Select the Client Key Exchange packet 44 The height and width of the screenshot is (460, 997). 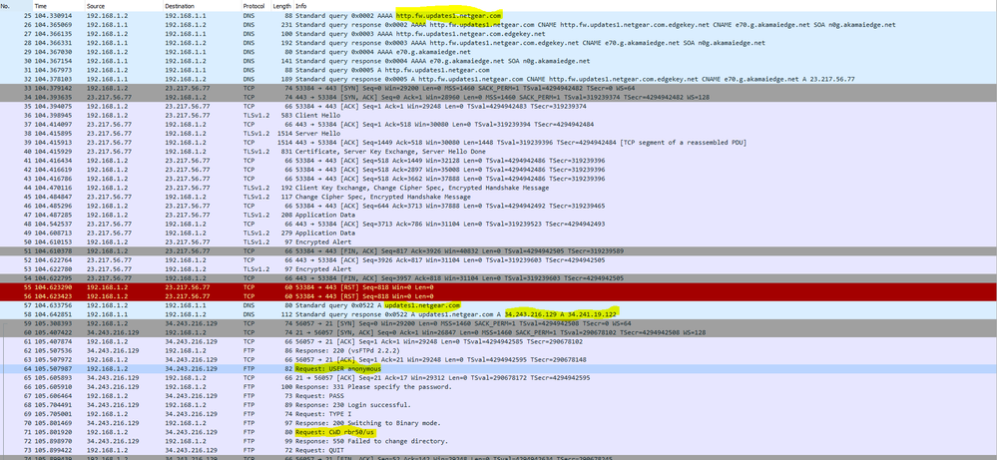click(x=499, y=188)
